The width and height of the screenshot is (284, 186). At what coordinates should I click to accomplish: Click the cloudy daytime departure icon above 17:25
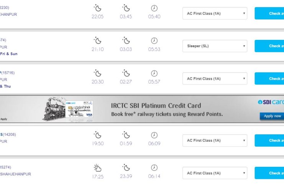click(x=98, y=167)
